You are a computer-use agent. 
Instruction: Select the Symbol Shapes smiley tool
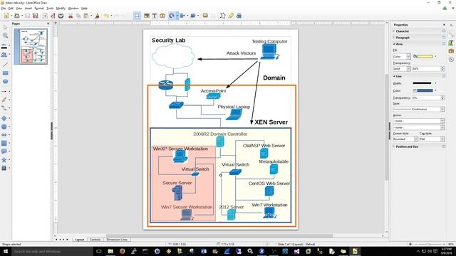4,127
